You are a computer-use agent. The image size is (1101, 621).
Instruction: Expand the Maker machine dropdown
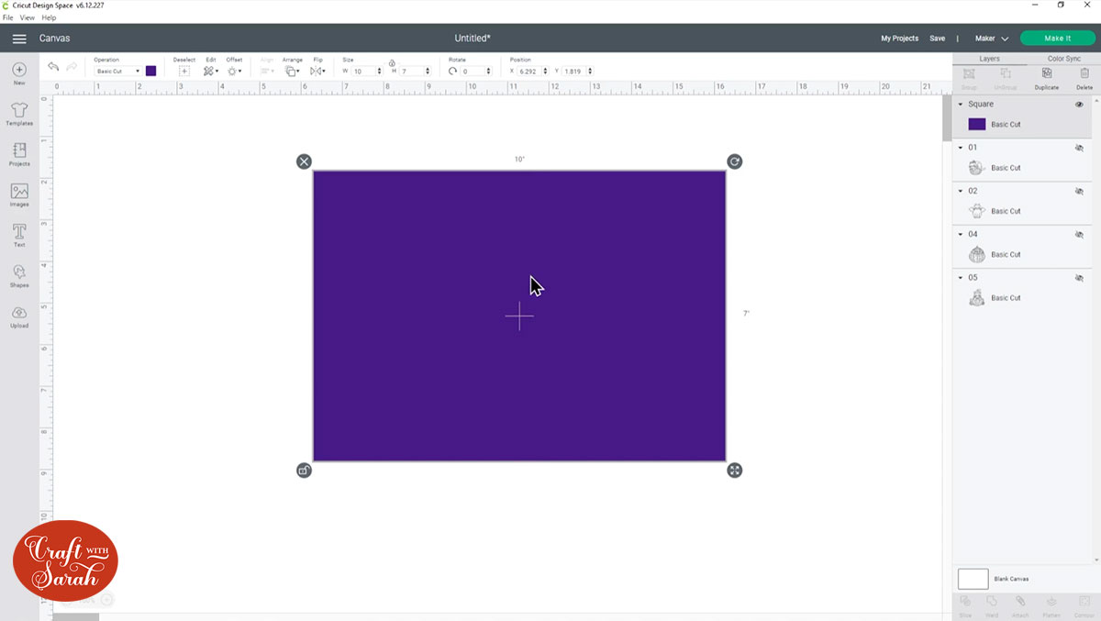tap(992, 39)
